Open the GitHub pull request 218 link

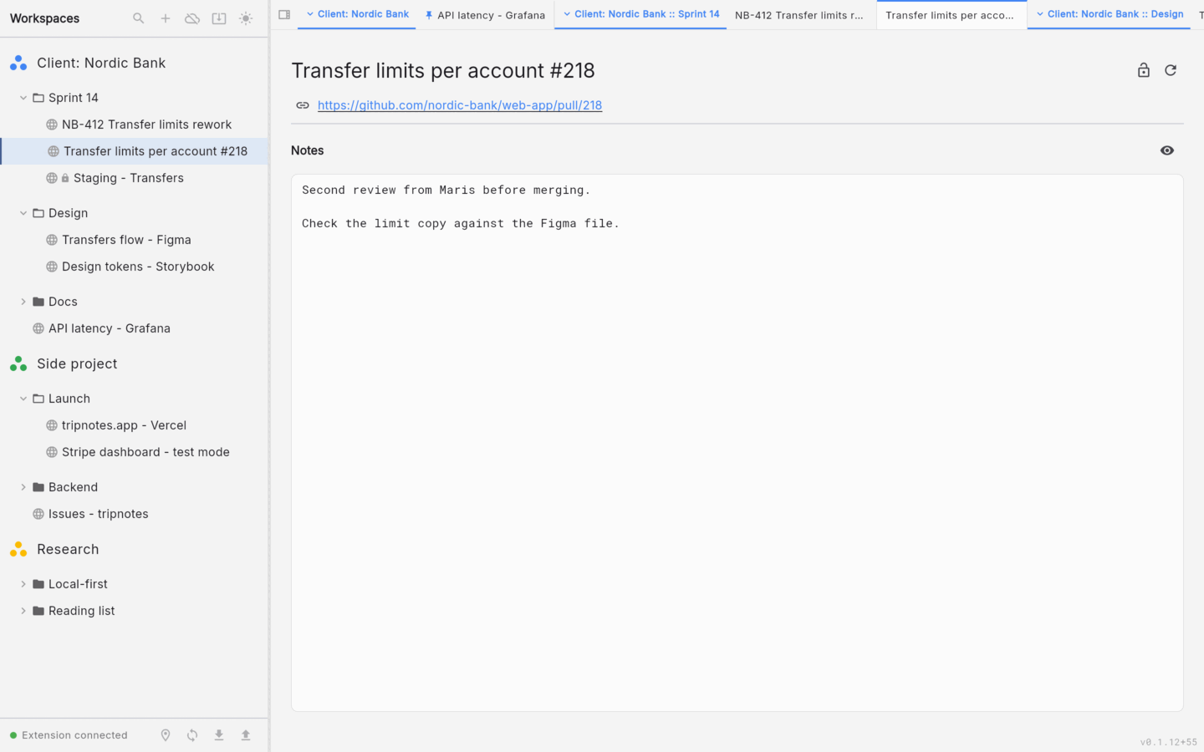[x=460, y=105]
